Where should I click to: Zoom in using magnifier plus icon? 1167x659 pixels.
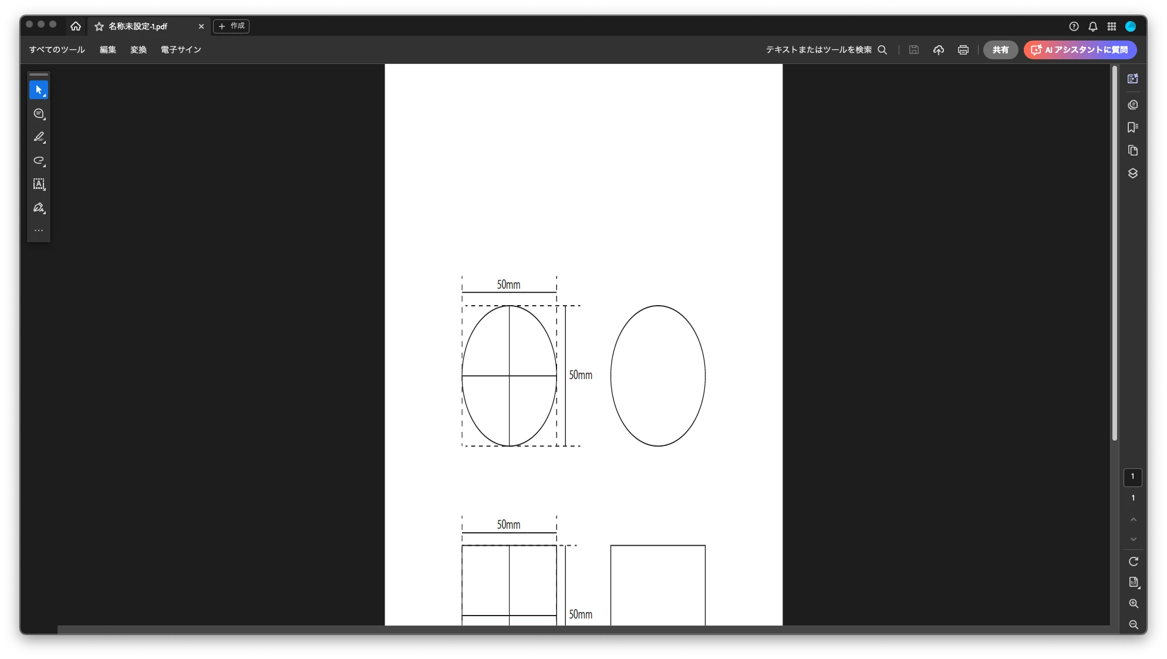pyautogui.click(x=1133, y=604)
